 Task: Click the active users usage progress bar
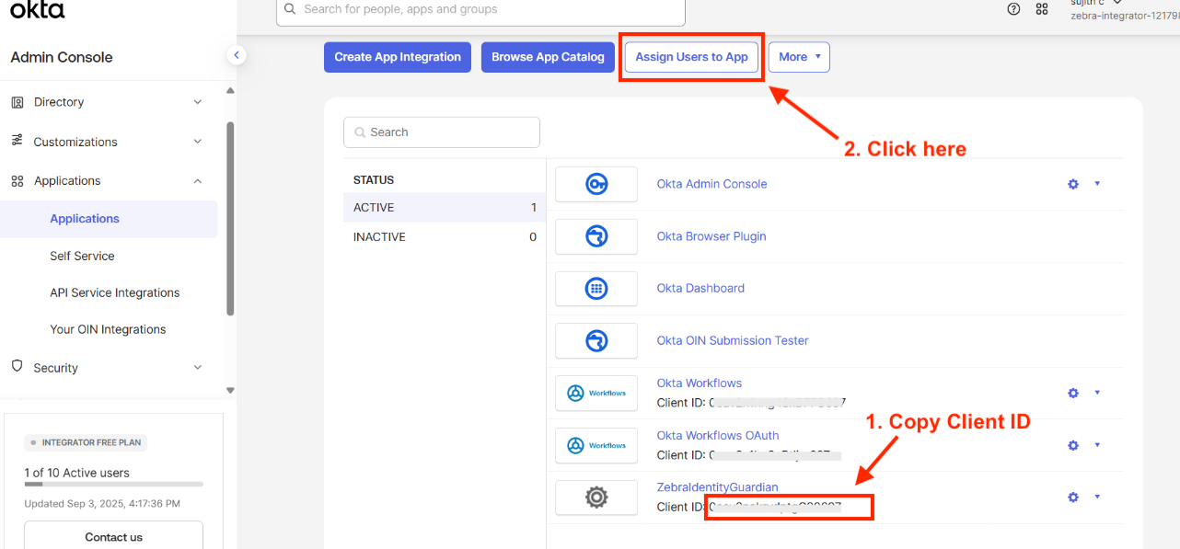(113, 484)
